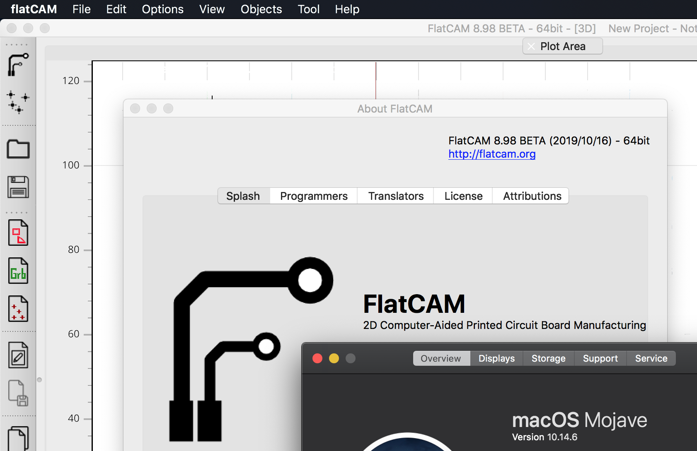Click the scattered crosshair points toolbar icon
The width and height of the screenshot is (697, 451).
(x=18, y=102)
